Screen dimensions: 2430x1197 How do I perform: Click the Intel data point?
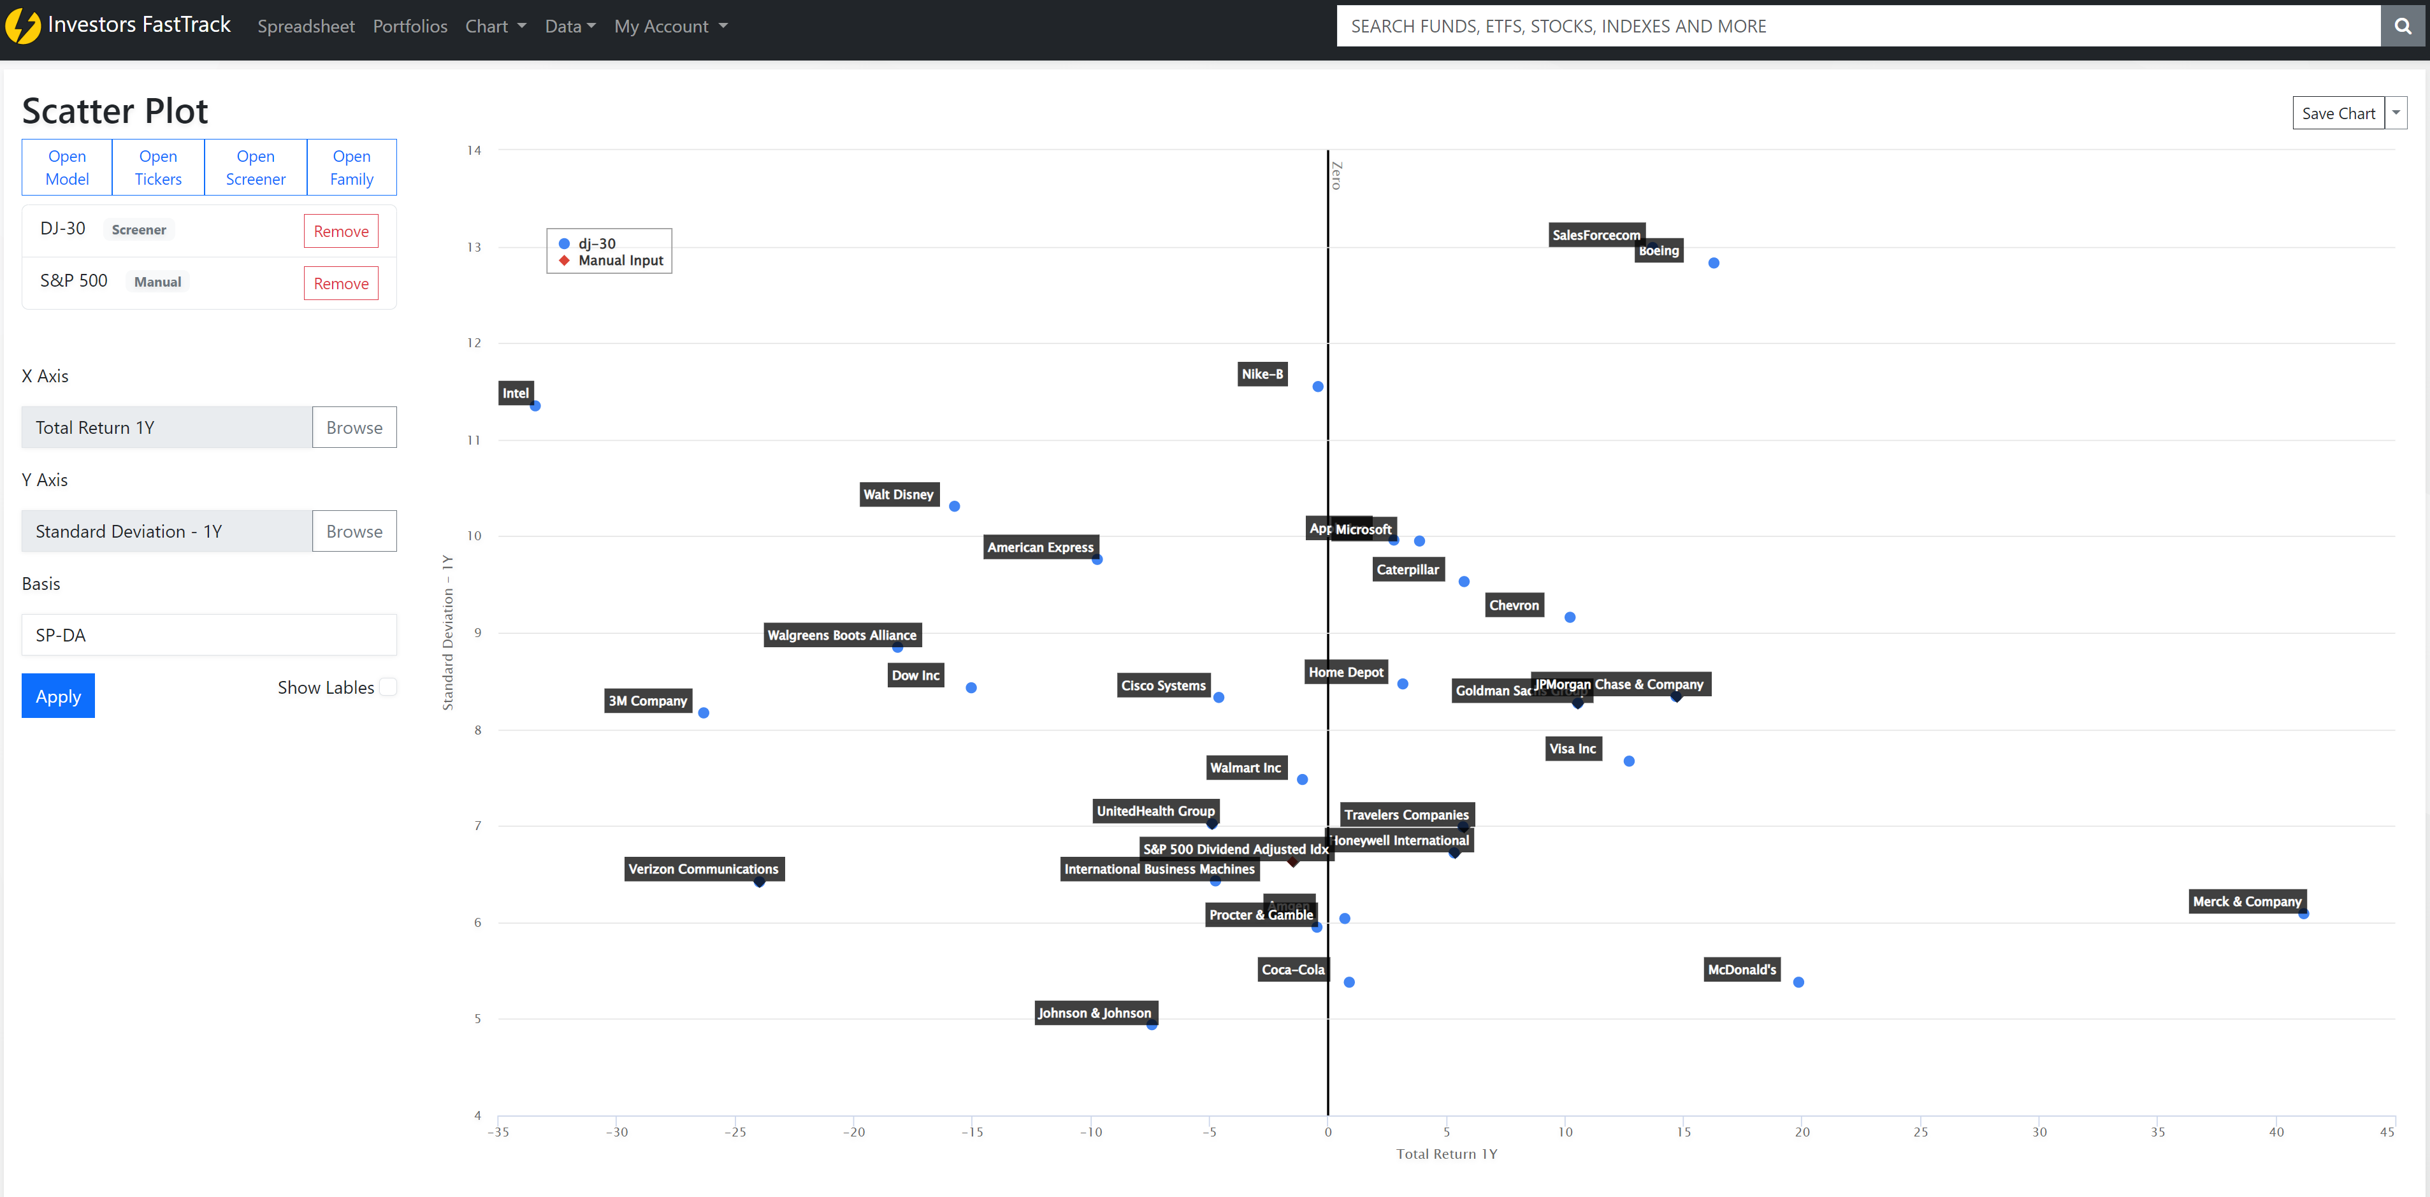pos(535,406)
